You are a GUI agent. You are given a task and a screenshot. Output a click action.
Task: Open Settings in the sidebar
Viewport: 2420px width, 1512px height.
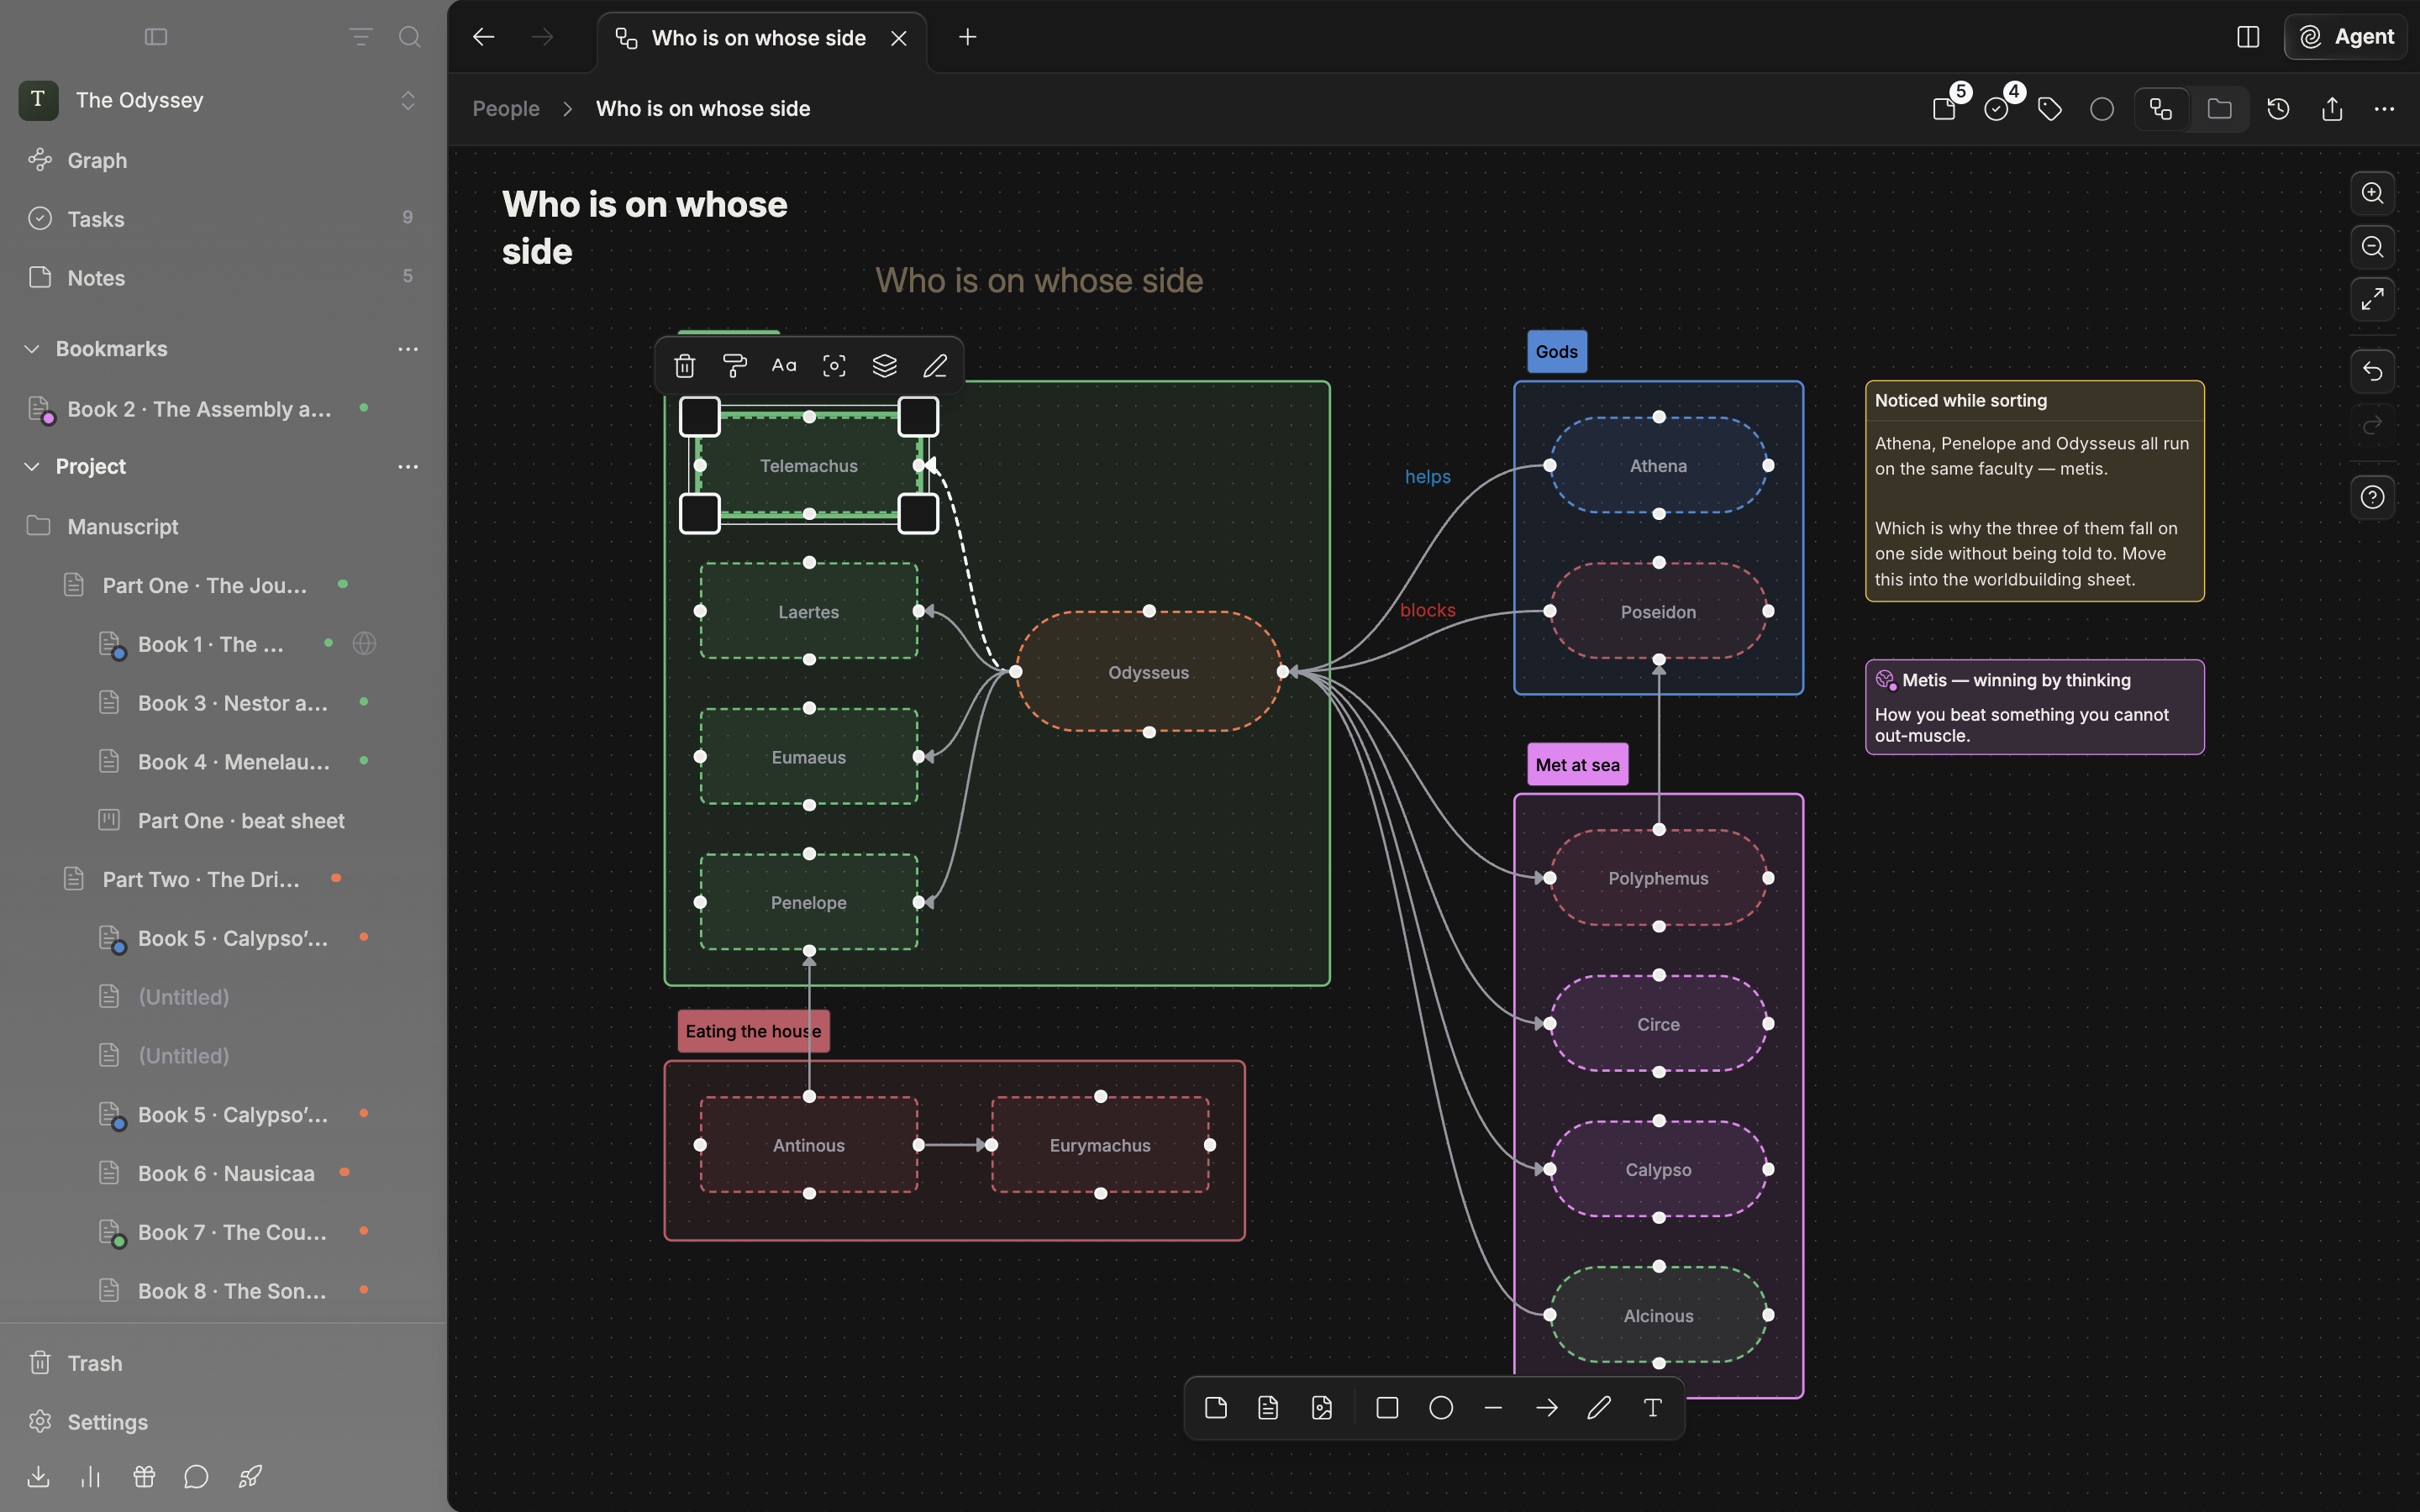click(223, 1422)
